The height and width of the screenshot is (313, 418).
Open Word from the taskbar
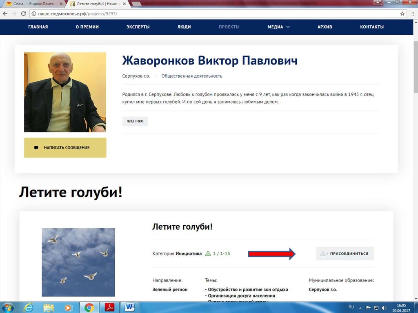tap(130, 307)
